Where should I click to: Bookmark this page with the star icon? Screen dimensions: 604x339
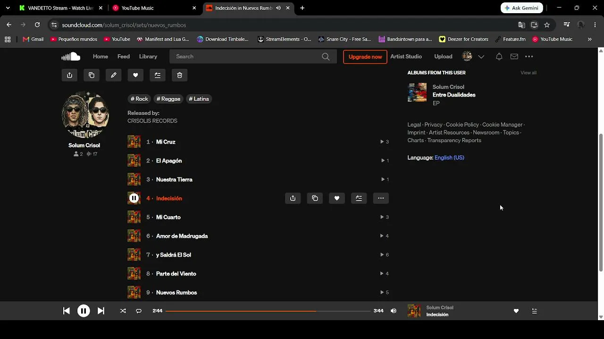point(547,25)
